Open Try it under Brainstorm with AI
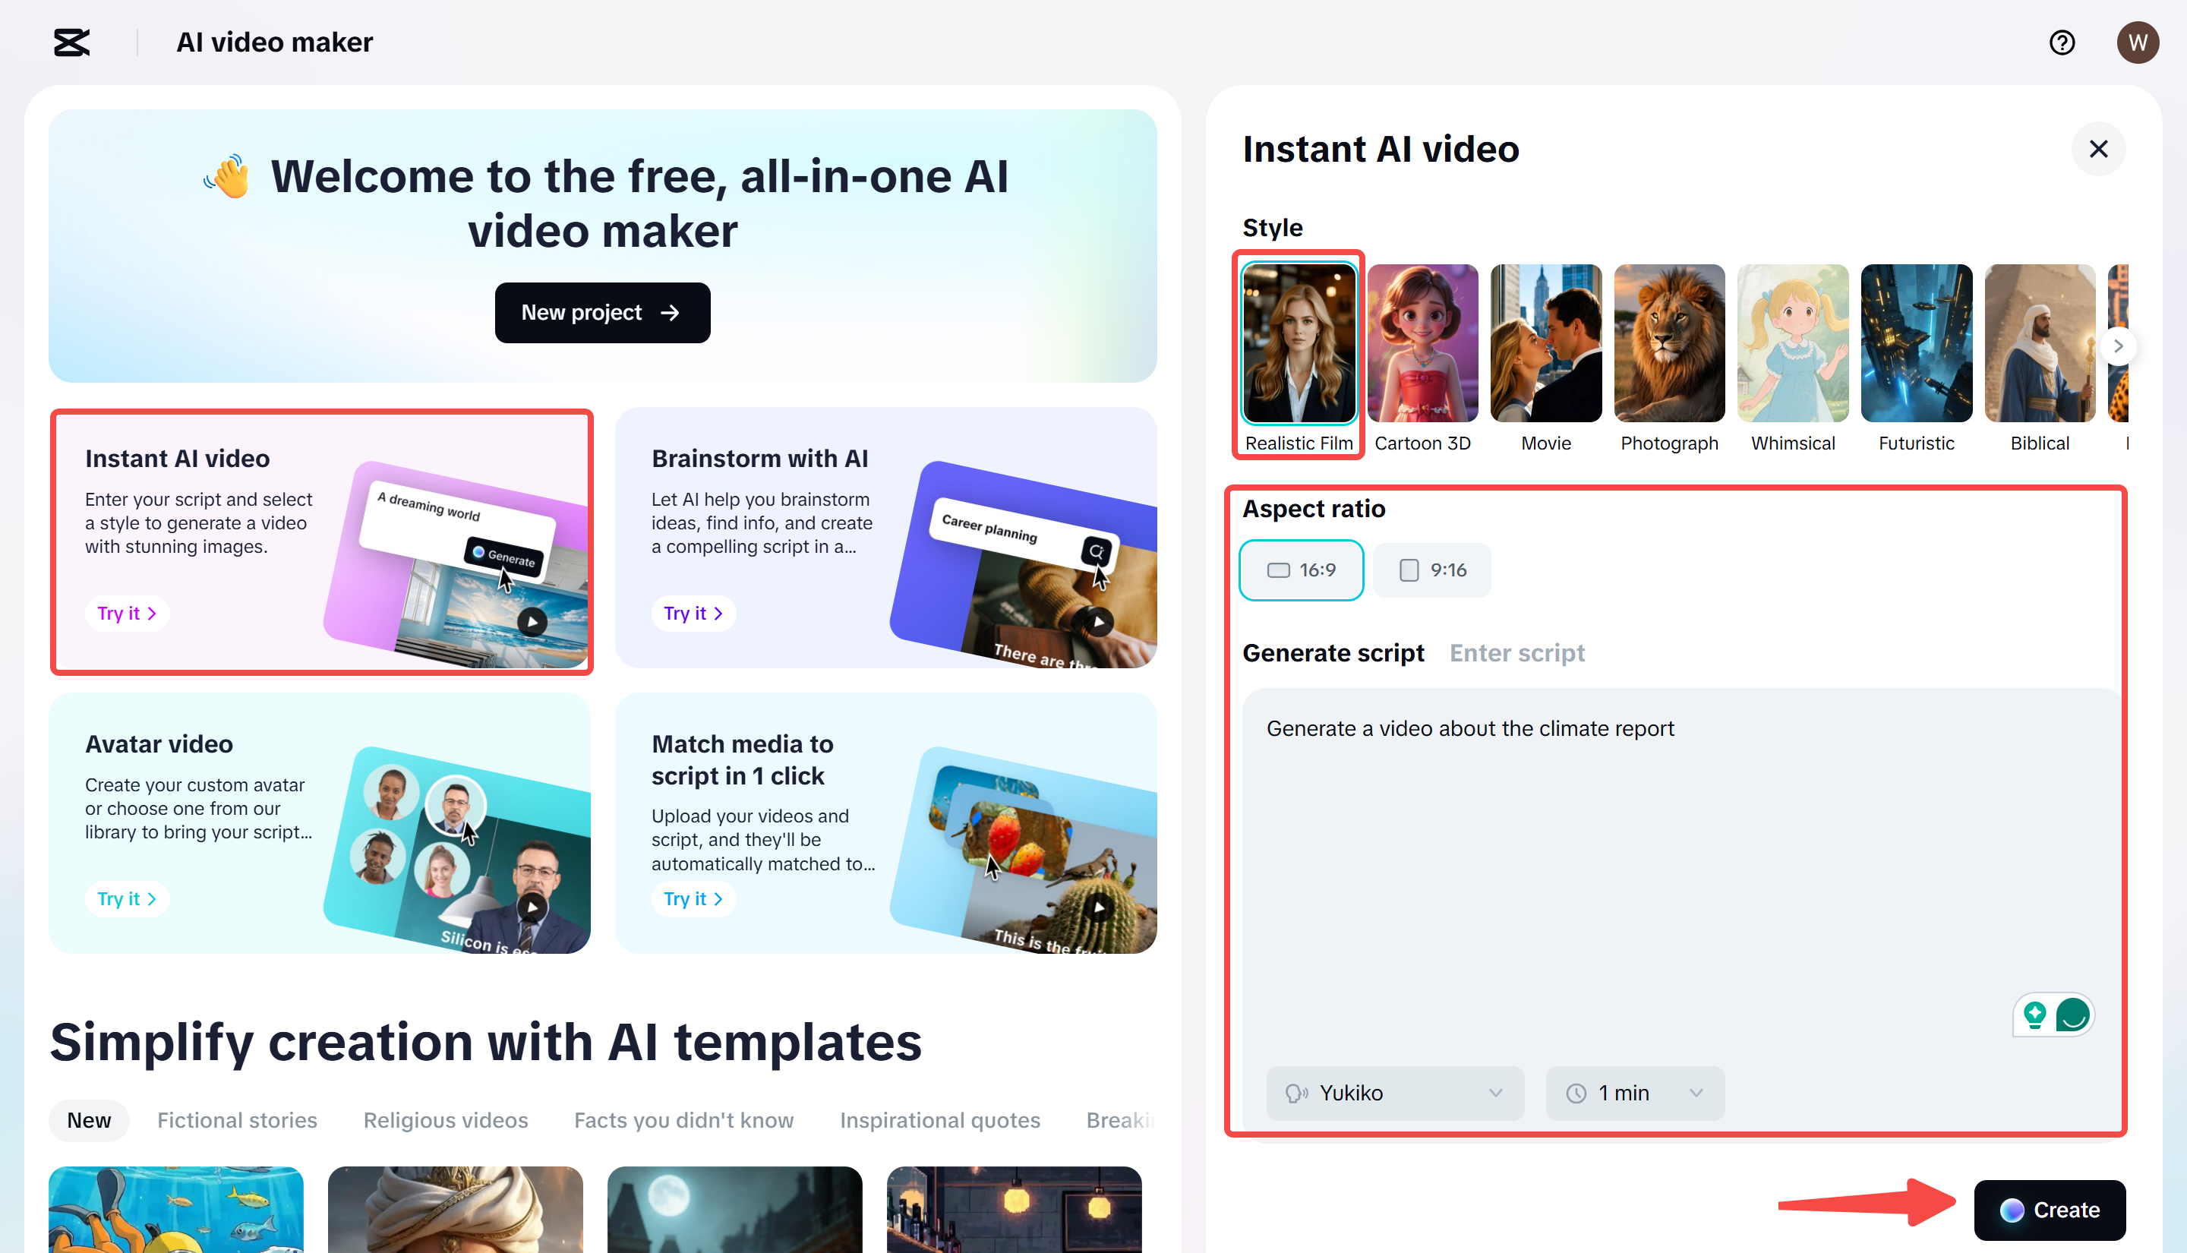 [x=693, y=614]
